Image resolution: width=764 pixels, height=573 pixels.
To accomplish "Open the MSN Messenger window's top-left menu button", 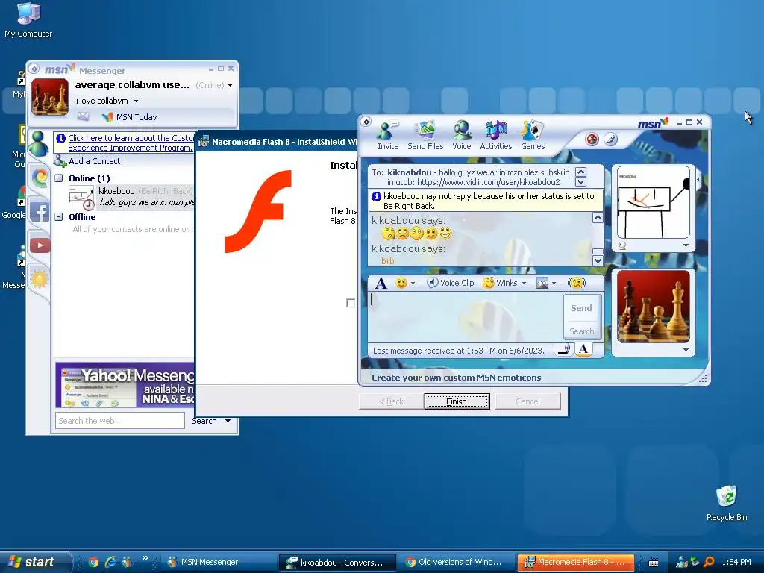I will click(x=34, y=69).
